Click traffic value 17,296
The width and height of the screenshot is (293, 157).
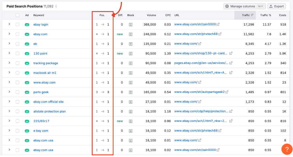coord(249,25)
